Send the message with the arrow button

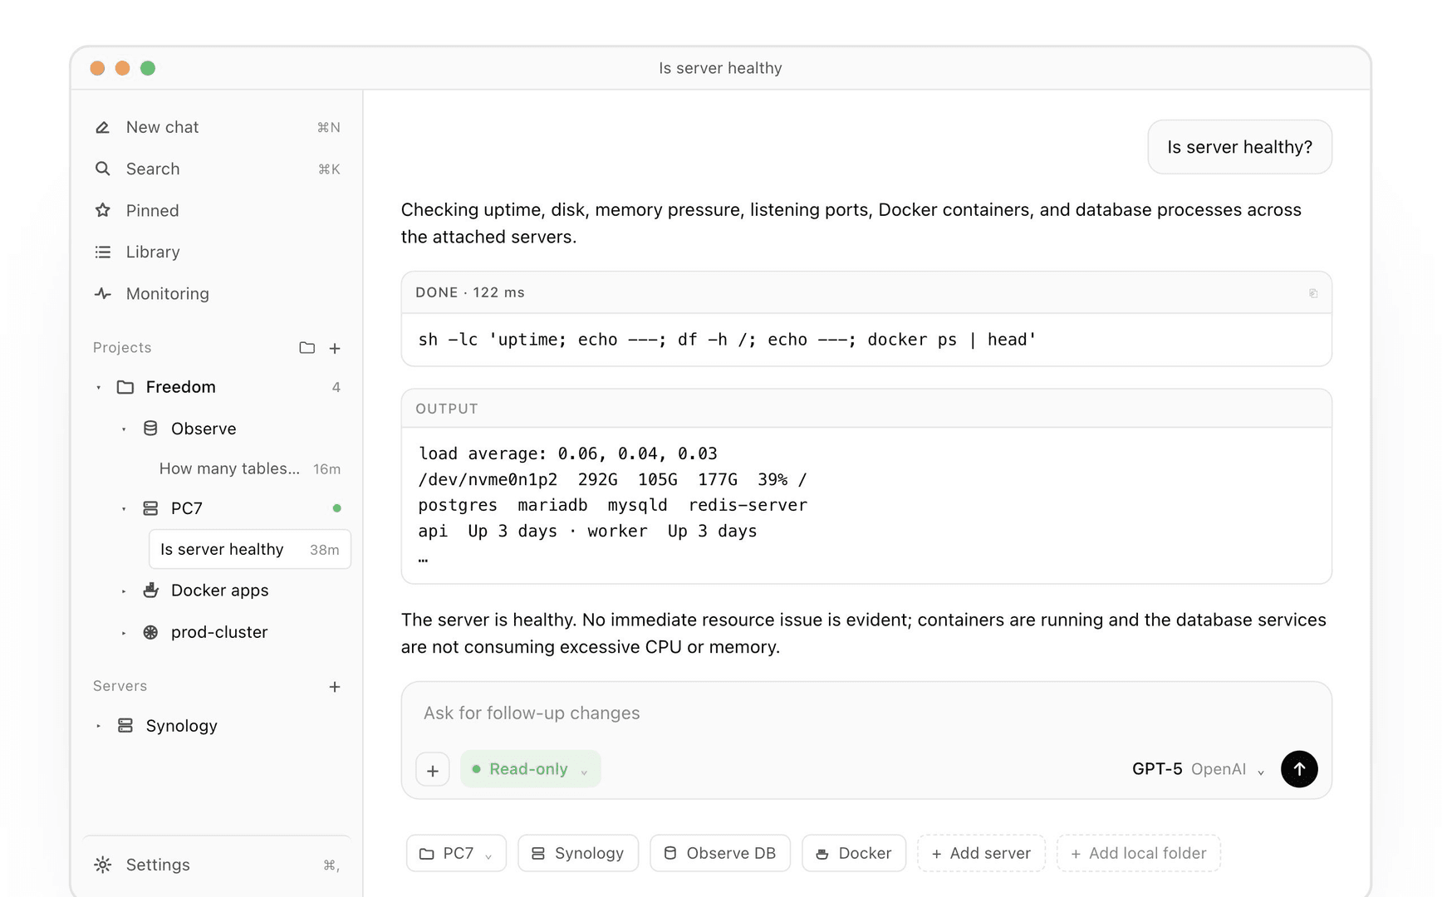1299,769
